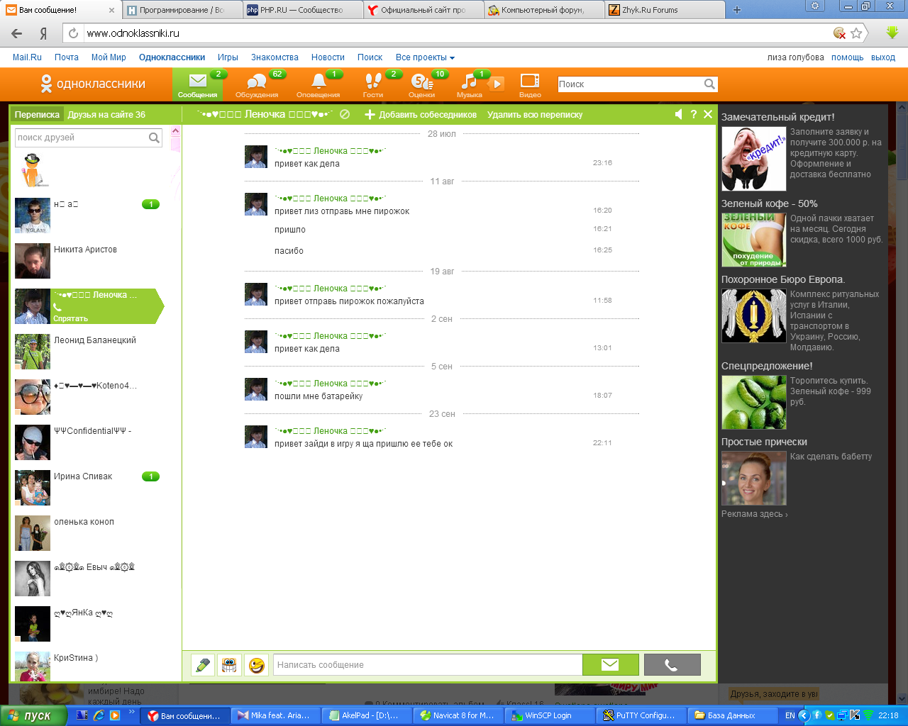Bookmark page with star icon
Image resolution: width=908 pixels, height=726 pixels.
(x=856, y=33)
